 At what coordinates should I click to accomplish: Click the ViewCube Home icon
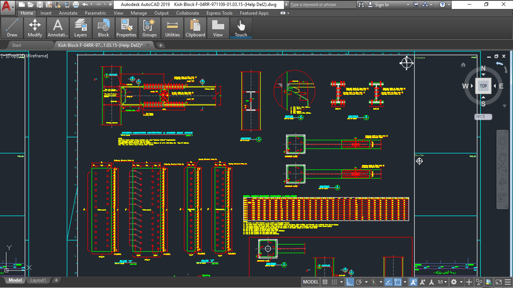click(463, 65)
